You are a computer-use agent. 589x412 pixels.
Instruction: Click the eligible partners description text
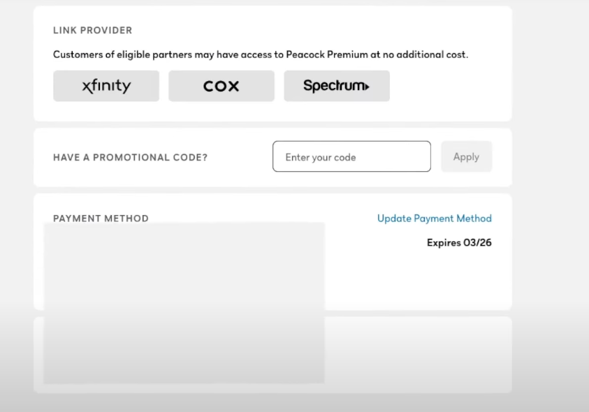click(x=261, y=55)
